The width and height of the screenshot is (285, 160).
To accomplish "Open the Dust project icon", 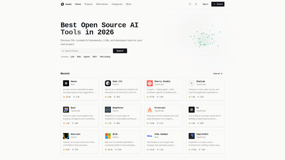I will coord(66,110).
